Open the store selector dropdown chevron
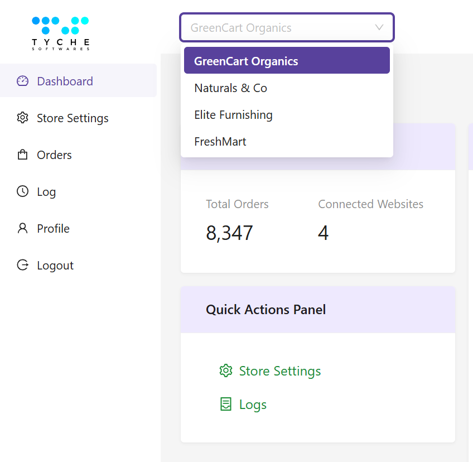The width and height of the screenshot is (473, 462). pyautogui.click(x=379, y=27)
